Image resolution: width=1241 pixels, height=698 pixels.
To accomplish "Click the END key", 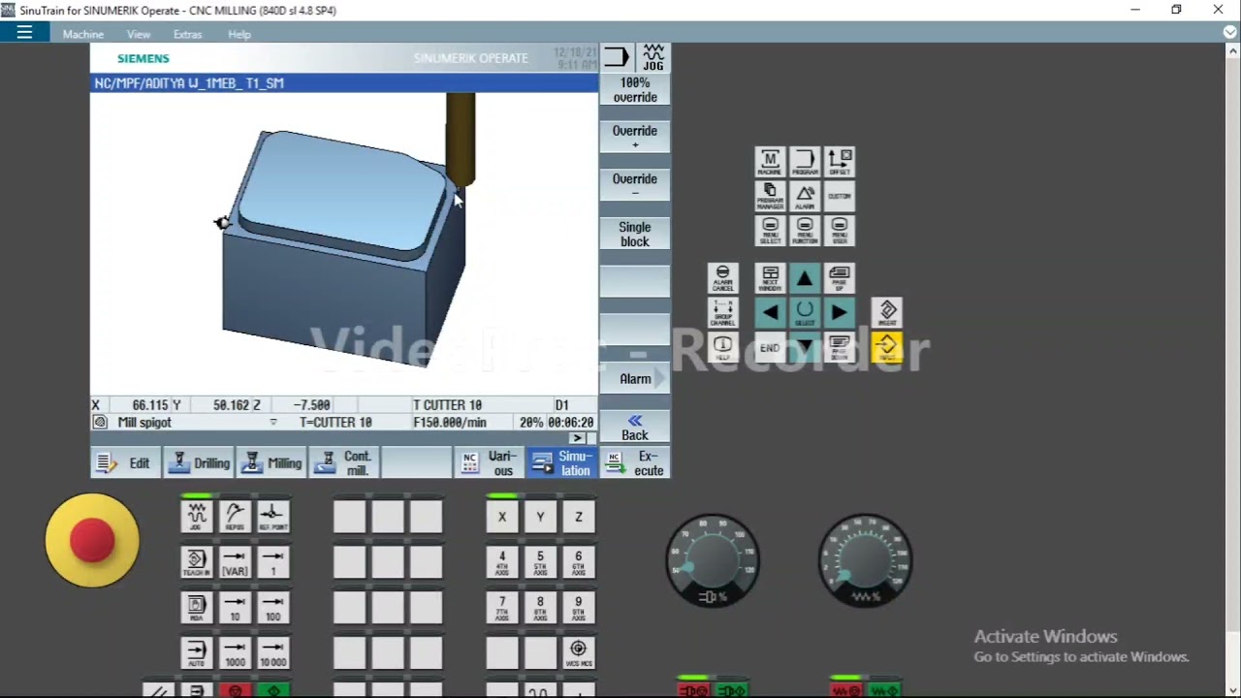I will 770,347.
